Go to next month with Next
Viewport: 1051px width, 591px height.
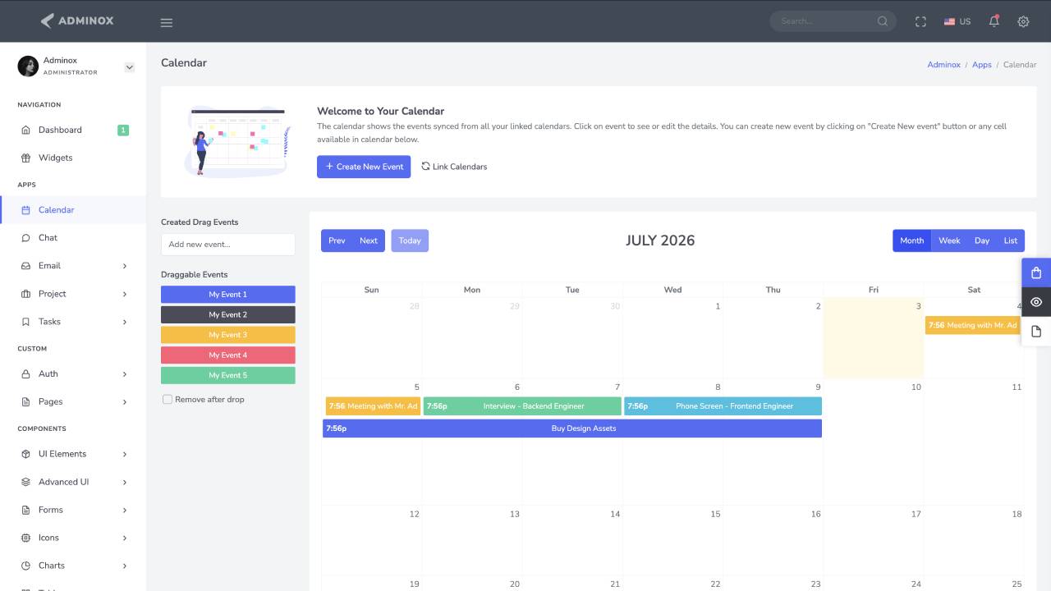click(369, 241)
